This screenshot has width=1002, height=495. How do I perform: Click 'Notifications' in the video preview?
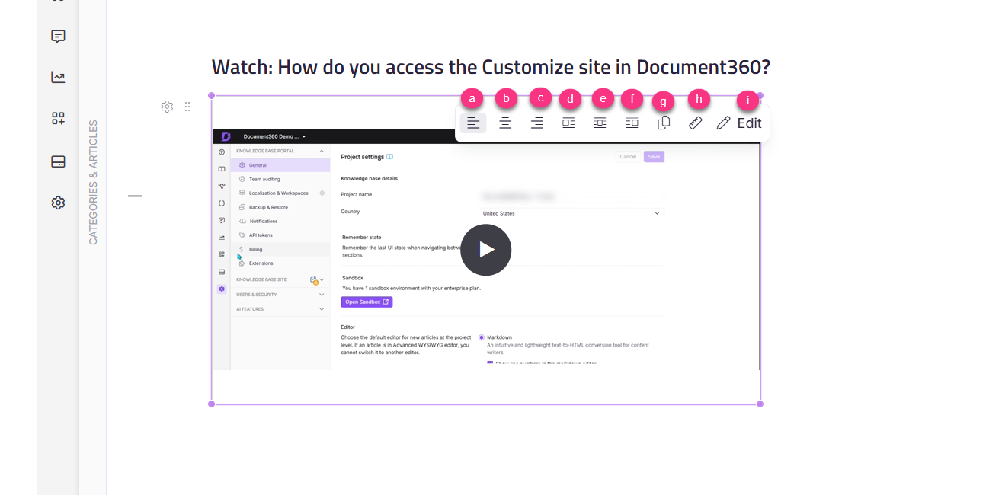tap(264, 222)
